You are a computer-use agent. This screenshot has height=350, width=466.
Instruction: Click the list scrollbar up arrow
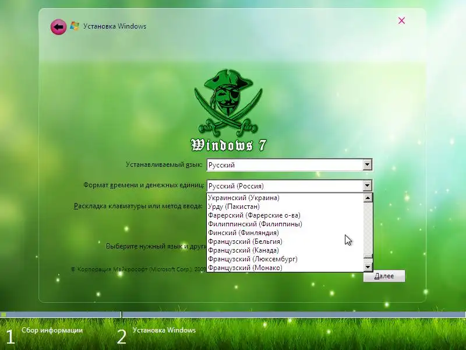(368, 198)
